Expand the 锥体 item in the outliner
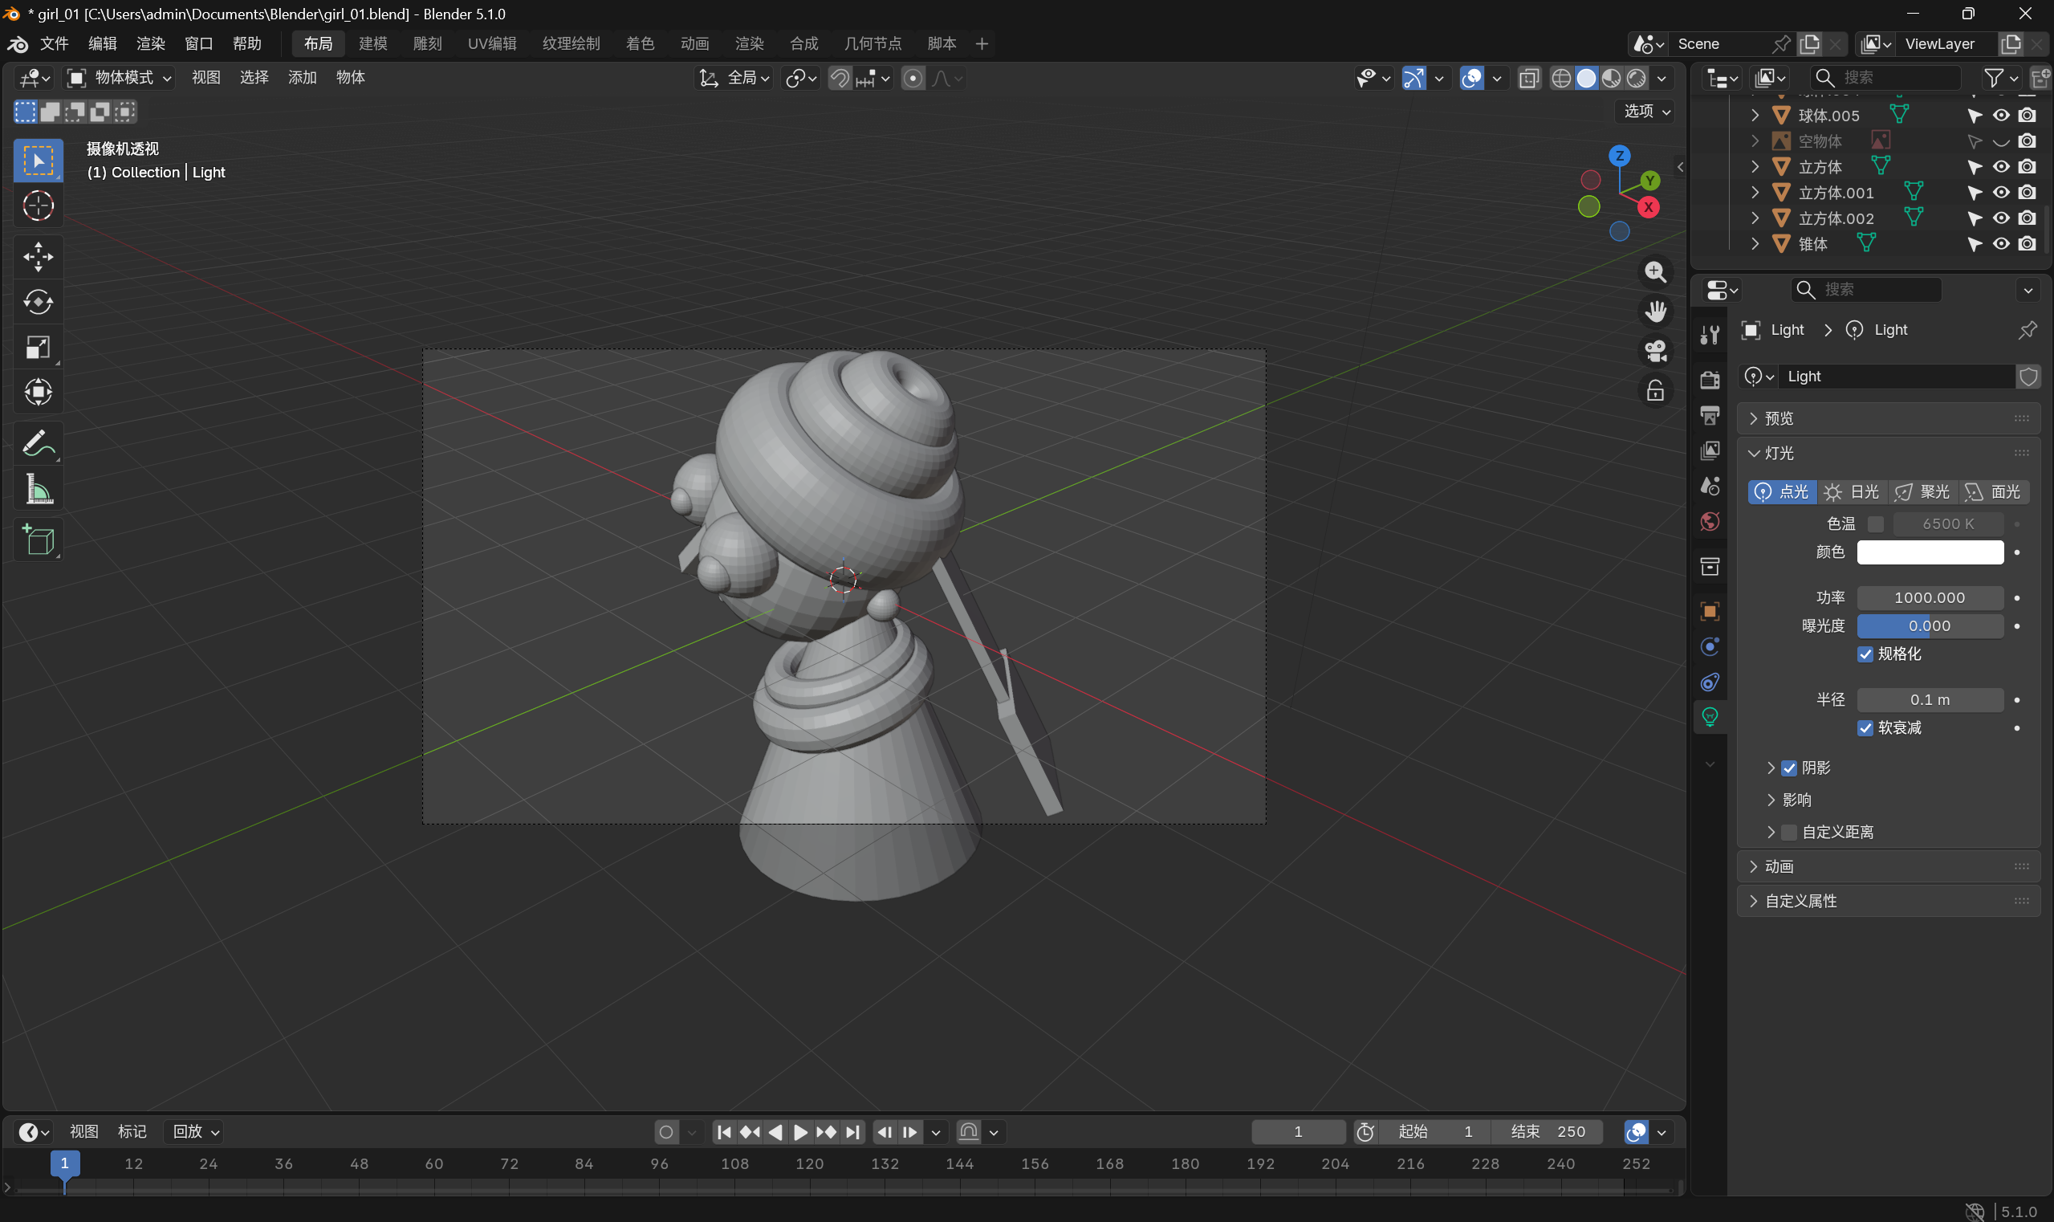 (x=1755, y=244)
